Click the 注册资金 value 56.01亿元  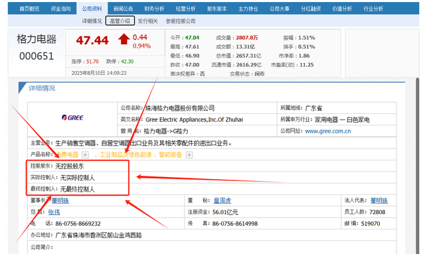[225, 212]
